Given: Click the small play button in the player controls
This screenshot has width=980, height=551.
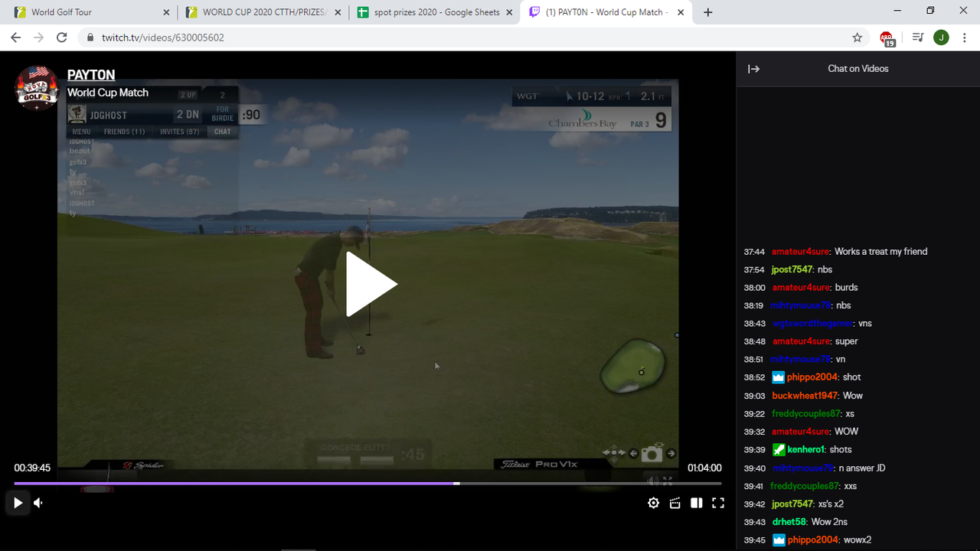Looking at the screenshot, I should click(x=18, y=503).
